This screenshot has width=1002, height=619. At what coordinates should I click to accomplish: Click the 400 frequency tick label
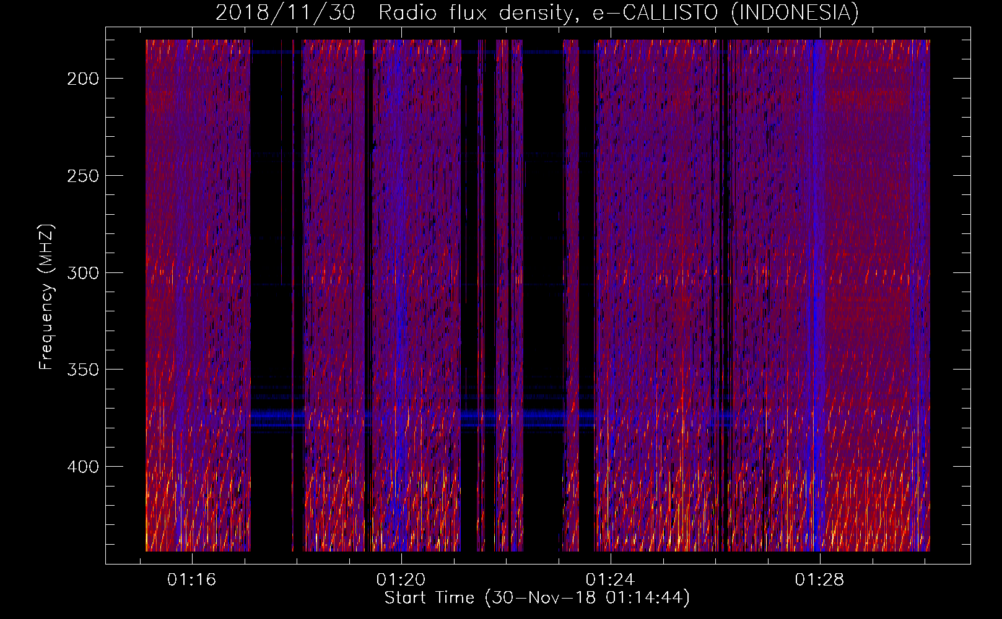(x=83, y=467)
